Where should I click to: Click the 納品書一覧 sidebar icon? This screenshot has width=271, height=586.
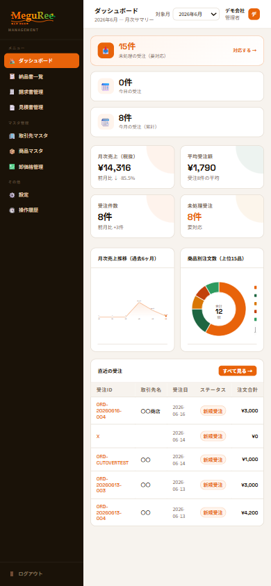[12, 76]
